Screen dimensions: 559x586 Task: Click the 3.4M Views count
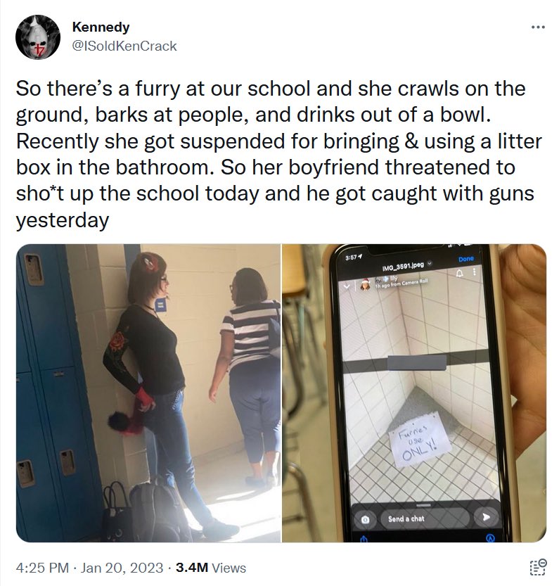point(211,568)
